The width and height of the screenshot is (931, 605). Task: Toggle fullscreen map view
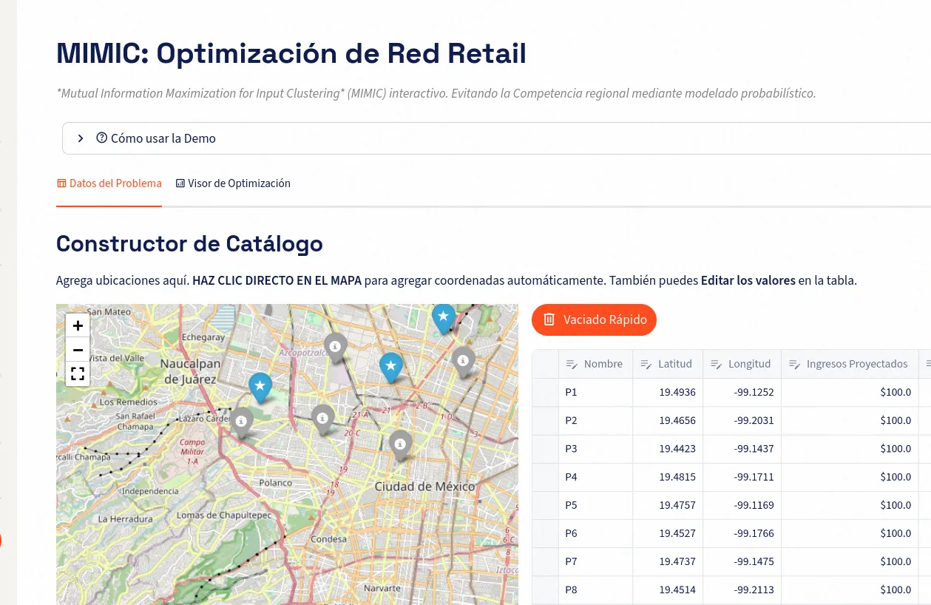pos(78,374)
